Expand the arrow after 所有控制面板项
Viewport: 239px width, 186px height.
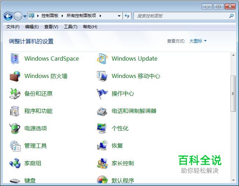pos(100,16)
